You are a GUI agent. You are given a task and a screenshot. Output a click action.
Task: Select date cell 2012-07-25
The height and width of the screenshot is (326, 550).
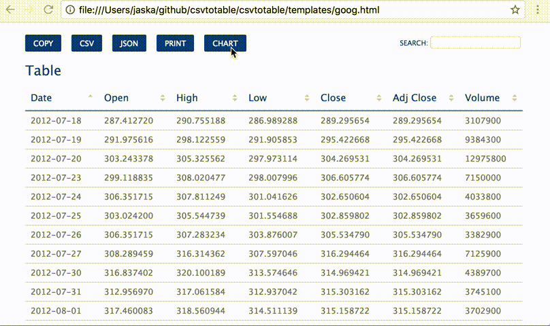(x=56, y=215)
